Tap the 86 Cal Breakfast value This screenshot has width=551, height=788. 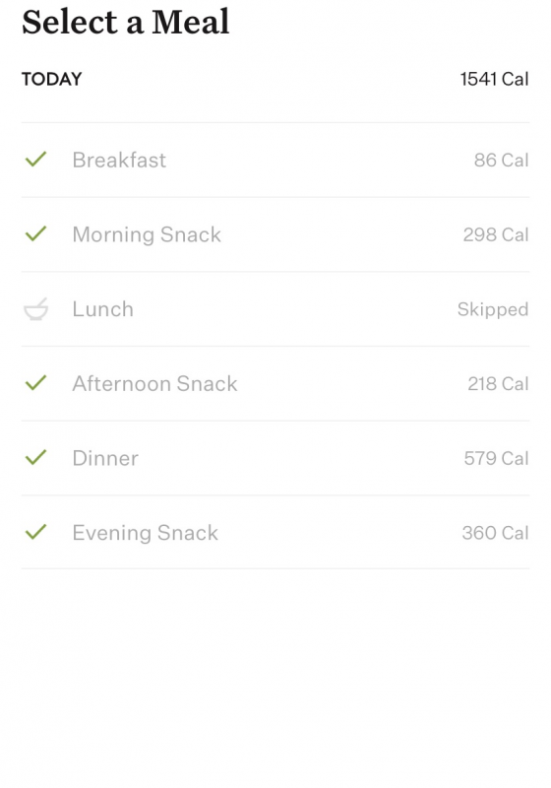(x=502, y=161)
